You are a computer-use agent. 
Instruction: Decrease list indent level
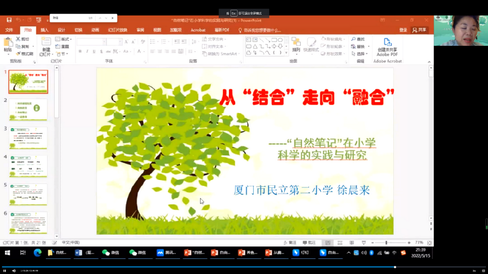click(x=177, y=41)
